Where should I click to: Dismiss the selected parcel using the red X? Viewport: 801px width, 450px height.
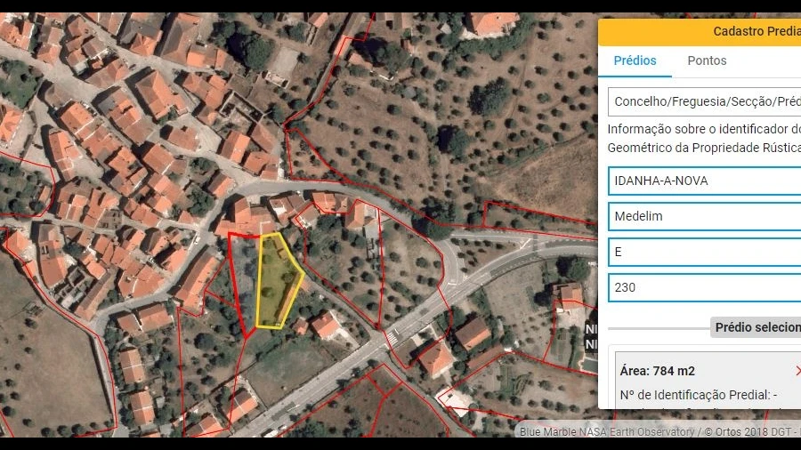click(797, 371)
